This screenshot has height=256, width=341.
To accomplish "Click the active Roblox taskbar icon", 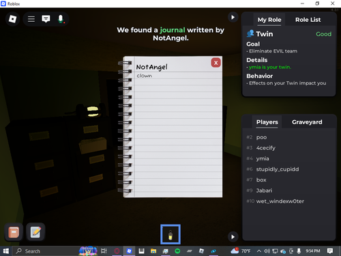I will point(129,251).
